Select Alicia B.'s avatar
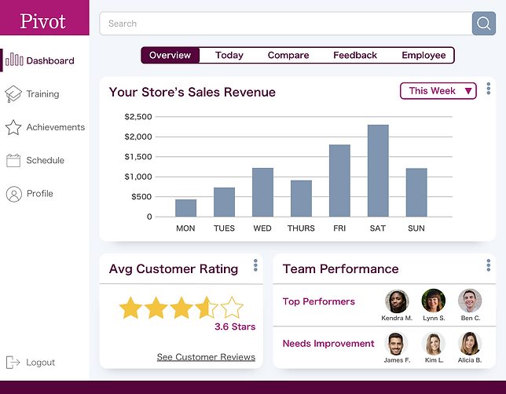The height and width of the screenshot is (394, 506). 470,344
